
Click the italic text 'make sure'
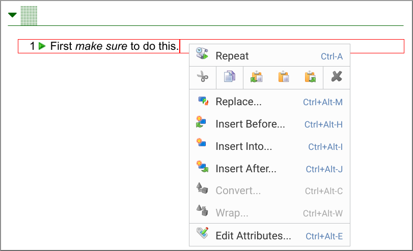tap(101, 46)
